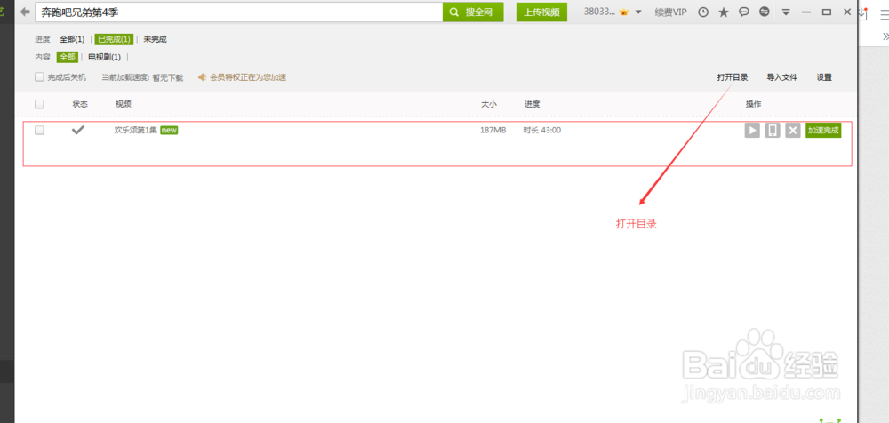Open watch history clock icon

[x=703, y=12]
